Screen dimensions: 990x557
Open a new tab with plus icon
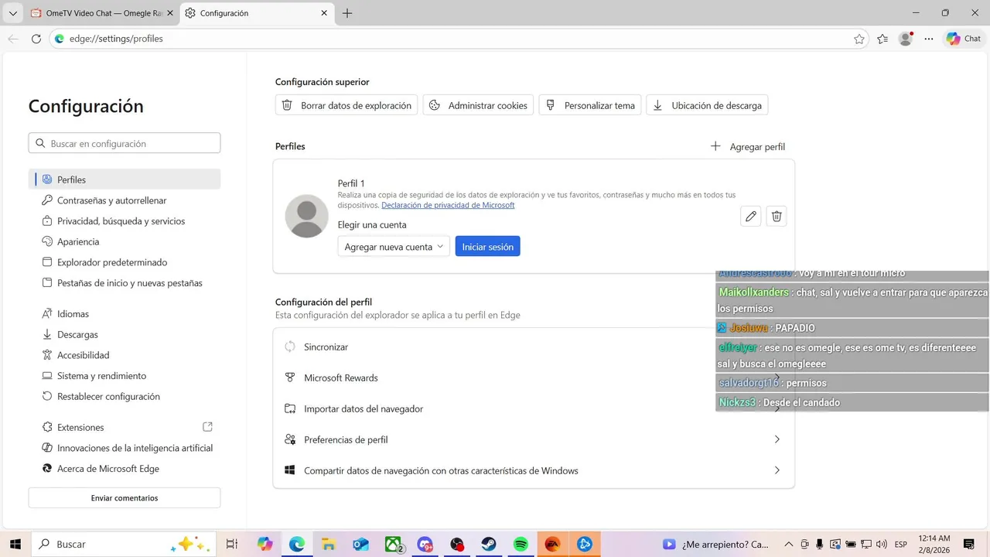tap(347, 13)
